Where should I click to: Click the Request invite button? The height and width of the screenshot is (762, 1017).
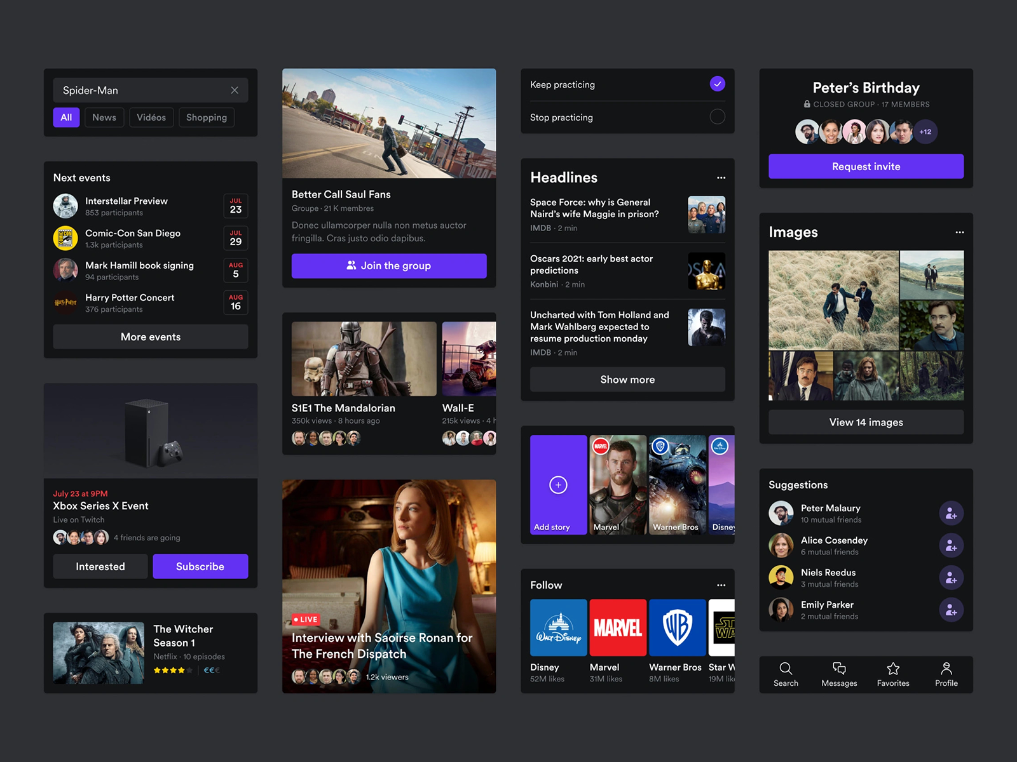866,166
